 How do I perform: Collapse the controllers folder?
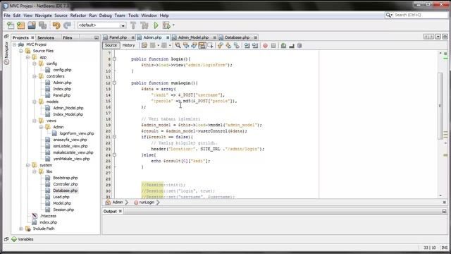[35, 76]
